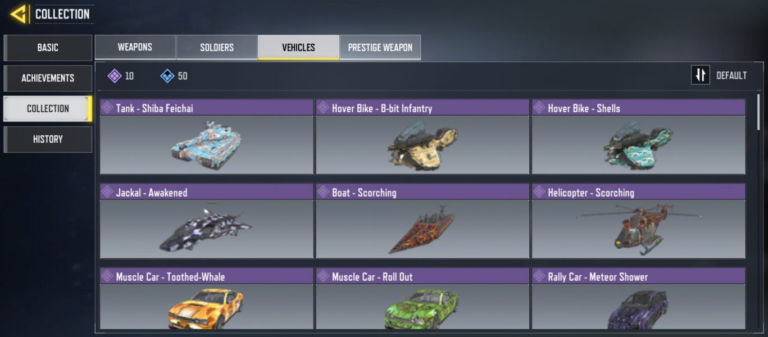
Task: Click the blue rare rarity icon showing 50
Action: click(x=167, y=76)
